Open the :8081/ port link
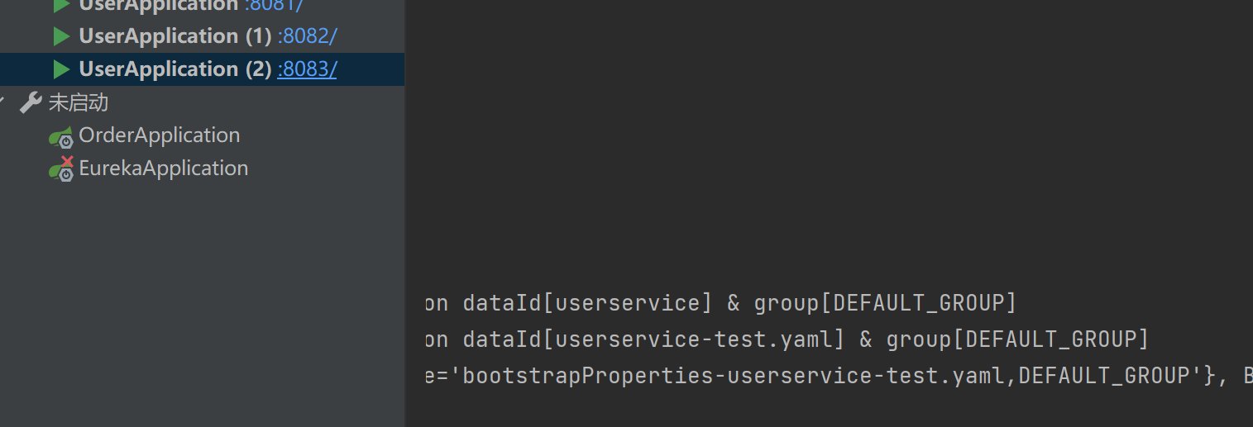This screenshot has height=427, width=1253. click(x=274, y=6)
